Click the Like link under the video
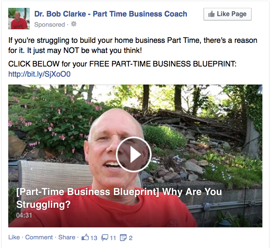The image size is (271, 248). 14,237
